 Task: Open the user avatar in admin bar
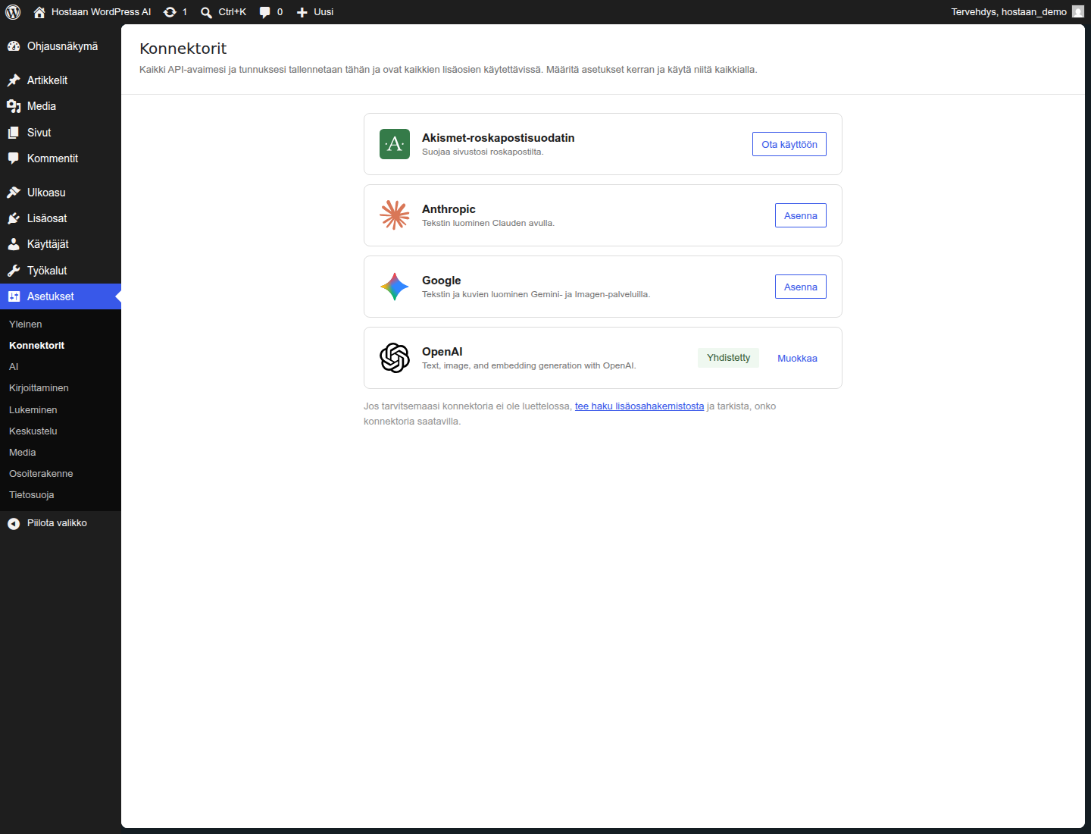pyautogui.click(x=1078, y=11)
